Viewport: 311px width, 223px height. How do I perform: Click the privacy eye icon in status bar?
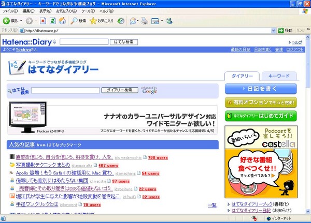pyautogui.click(x=254, y=218)
